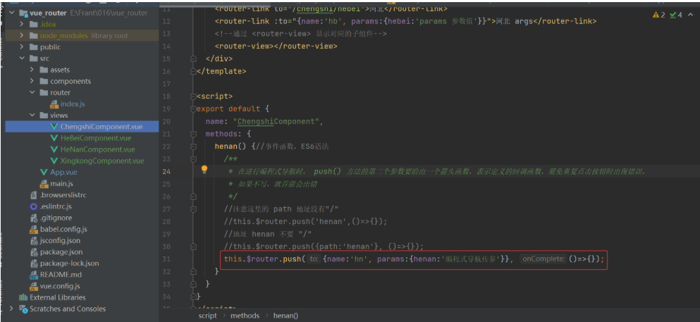Expand the components folder

(x=32, y=81)
